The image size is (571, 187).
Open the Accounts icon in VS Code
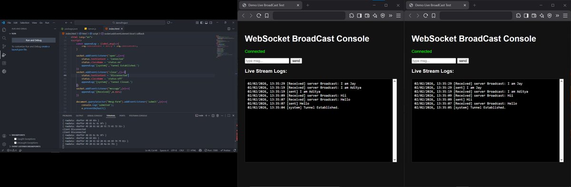4,136
